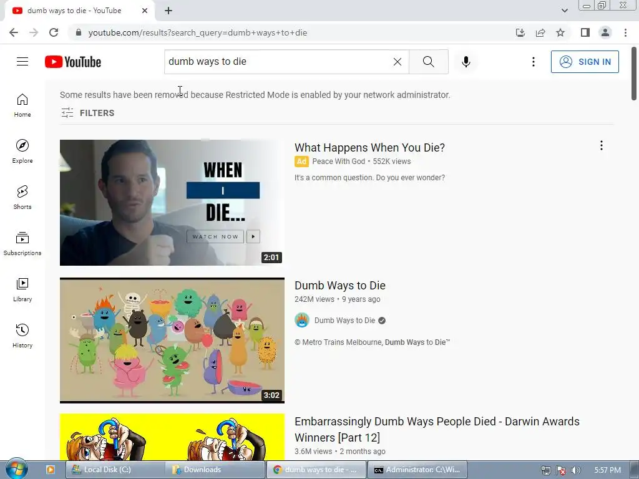This screenshot has width=639, height=479.
Task: Open a new browser tab
Action: [168, 11]
